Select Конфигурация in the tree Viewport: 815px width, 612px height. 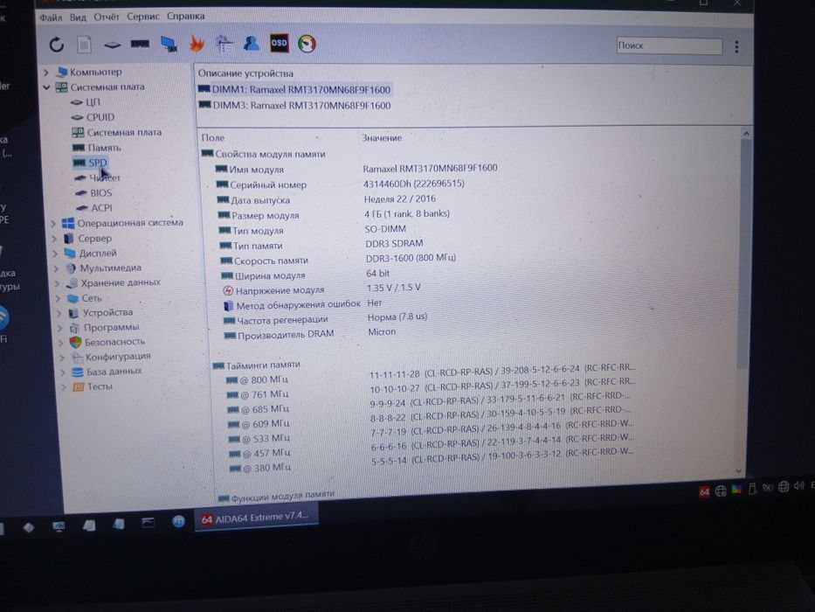click(x=111, y=357)
